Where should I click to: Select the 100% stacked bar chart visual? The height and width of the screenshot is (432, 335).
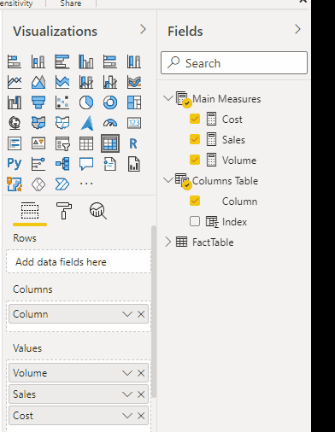tap(110, 61)
